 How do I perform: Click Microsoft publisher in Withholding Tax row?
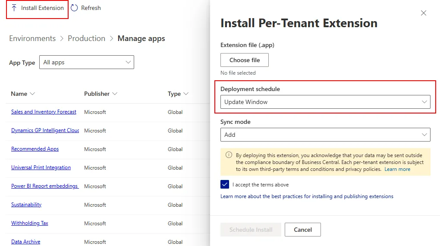pyautogui.click(x=95, y=223)
